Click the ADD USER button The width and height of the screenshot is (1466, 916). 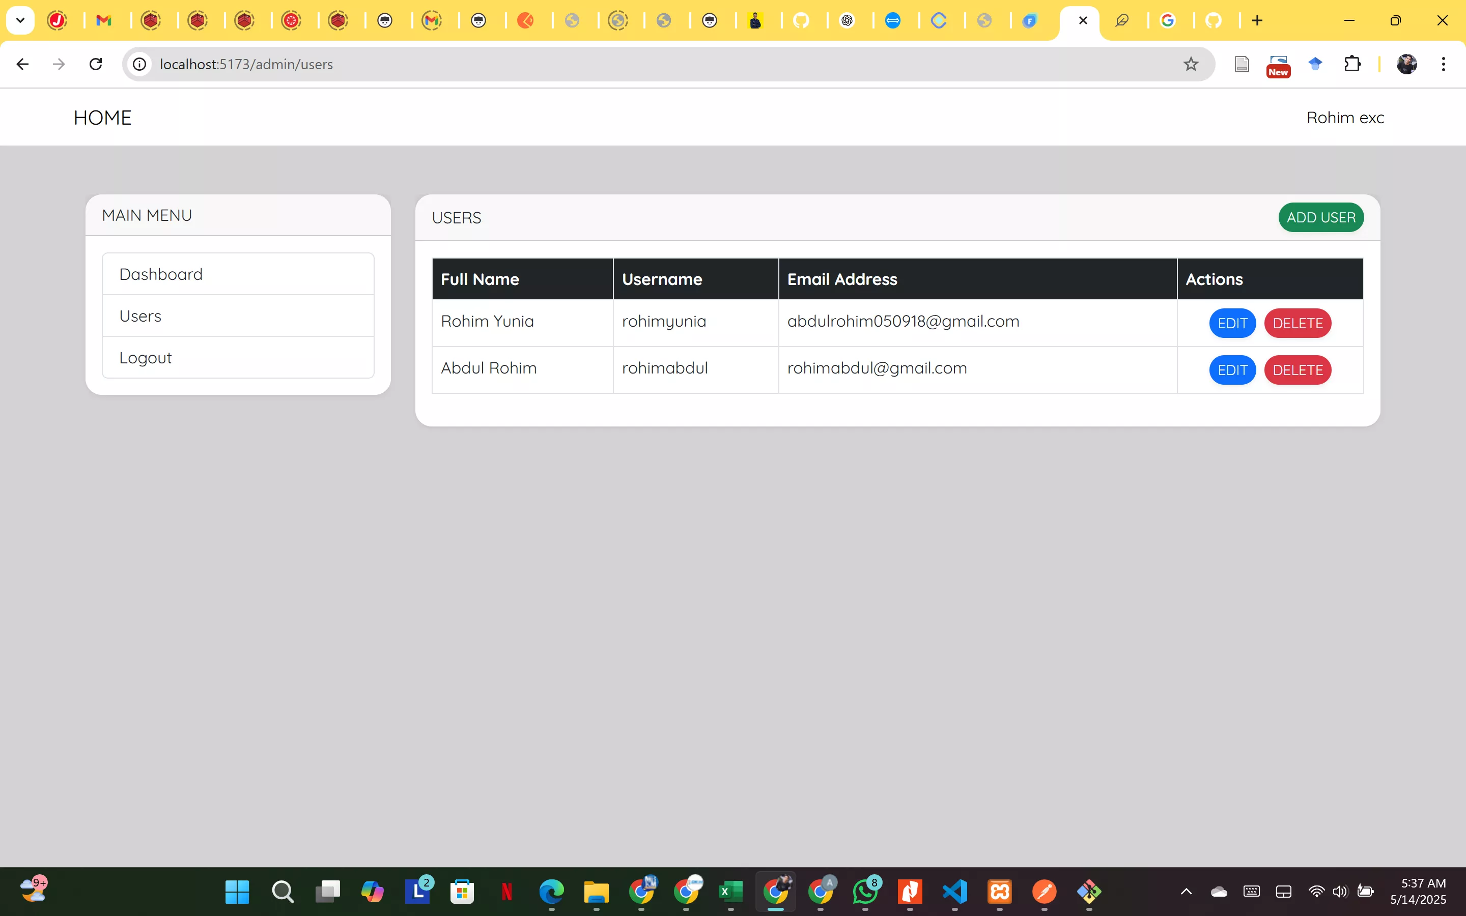click(1320, 217)
